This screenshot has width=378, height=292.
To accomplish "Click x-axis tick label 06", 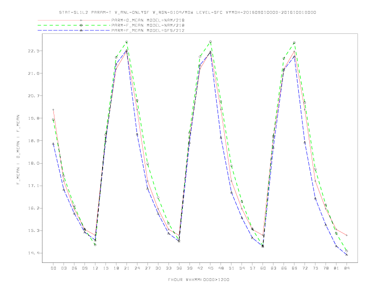I will (74, 268).
